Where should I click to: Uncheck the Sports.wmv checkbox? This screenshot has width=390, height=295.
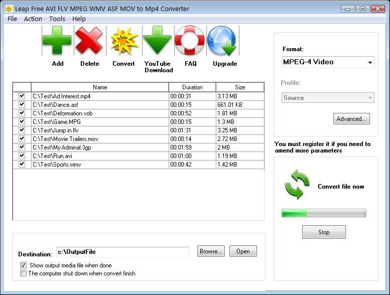pos(22,164)
